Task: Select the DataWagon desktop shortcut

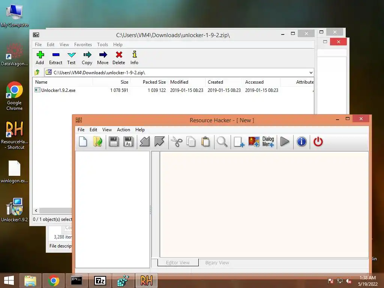Action: (x=14, y=54)
